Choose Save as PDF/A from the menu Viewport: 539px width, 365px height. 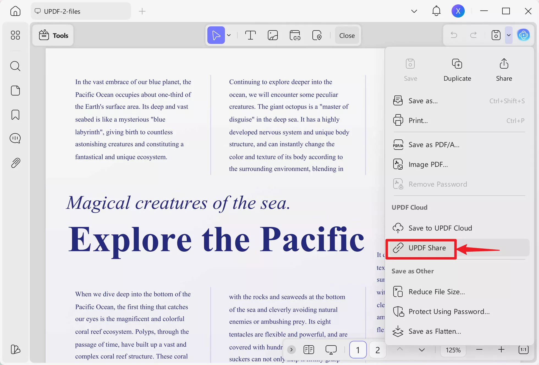point(434,145)
